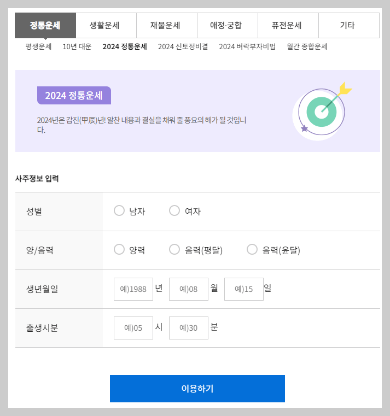Focus the birth day field 예)15
The width and height of the screenshot is (390, 416).
click(x=244, y=289)
